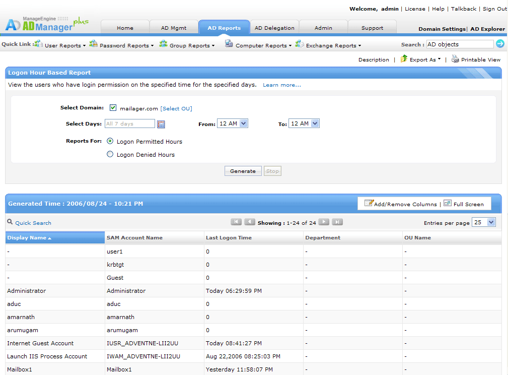
Task: Open the License link
Action: [415, 9]
